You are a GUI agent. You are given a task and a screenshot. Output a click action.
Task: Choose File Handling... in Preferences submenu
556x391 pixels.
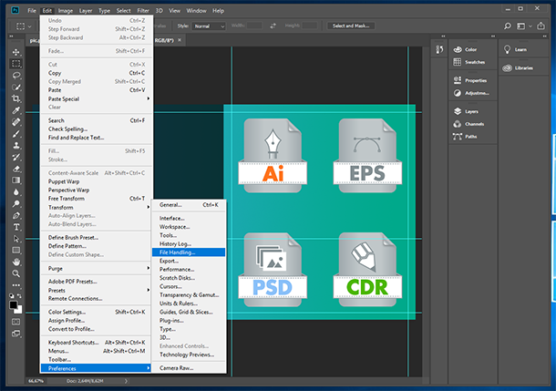178,252
